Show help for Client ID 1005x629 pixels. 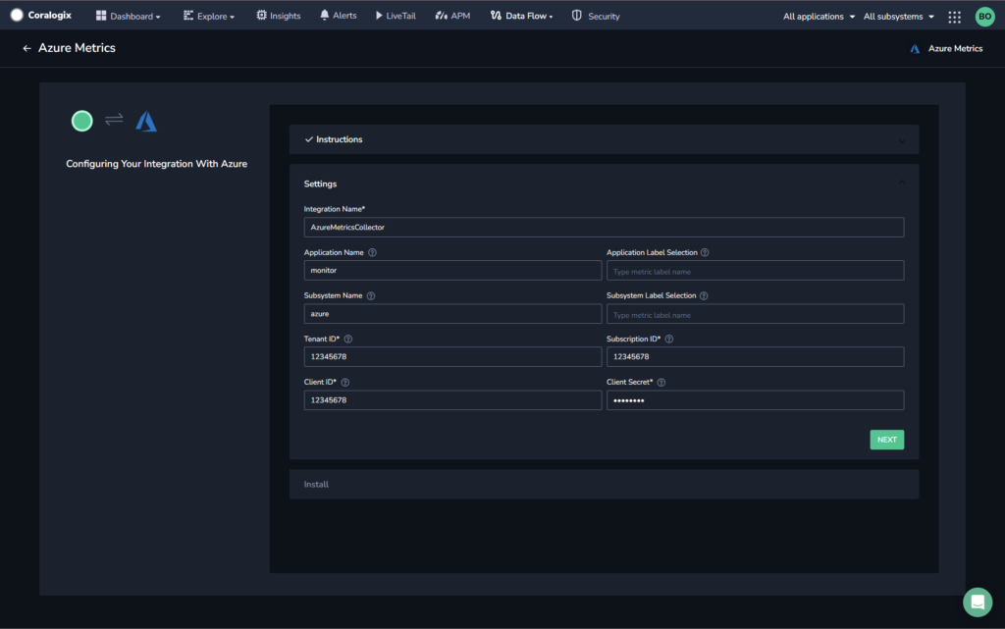[x=345, y=383]
